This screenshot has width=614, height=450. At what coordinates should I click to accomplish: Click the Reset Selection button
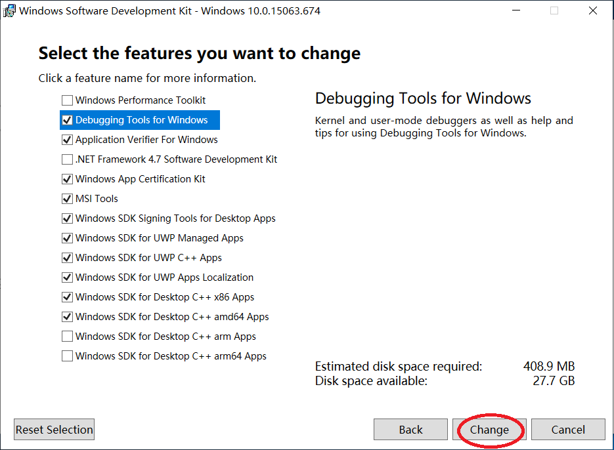54,430
